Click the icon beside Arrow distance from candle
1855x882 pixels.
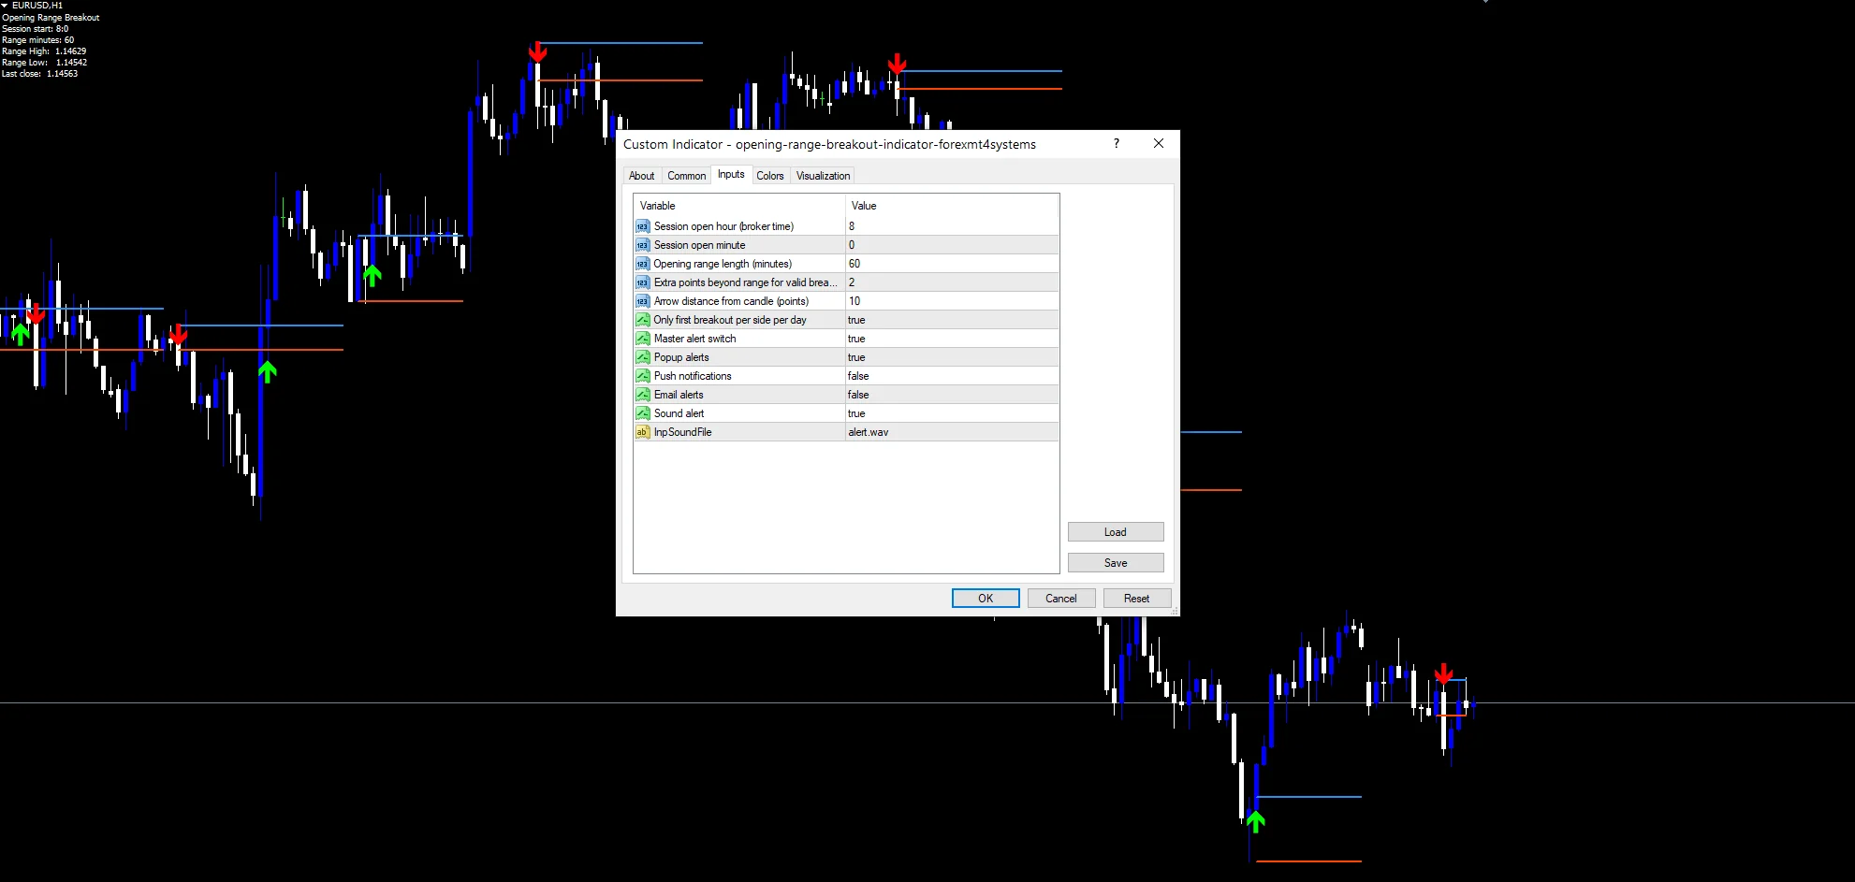[642, 301]
